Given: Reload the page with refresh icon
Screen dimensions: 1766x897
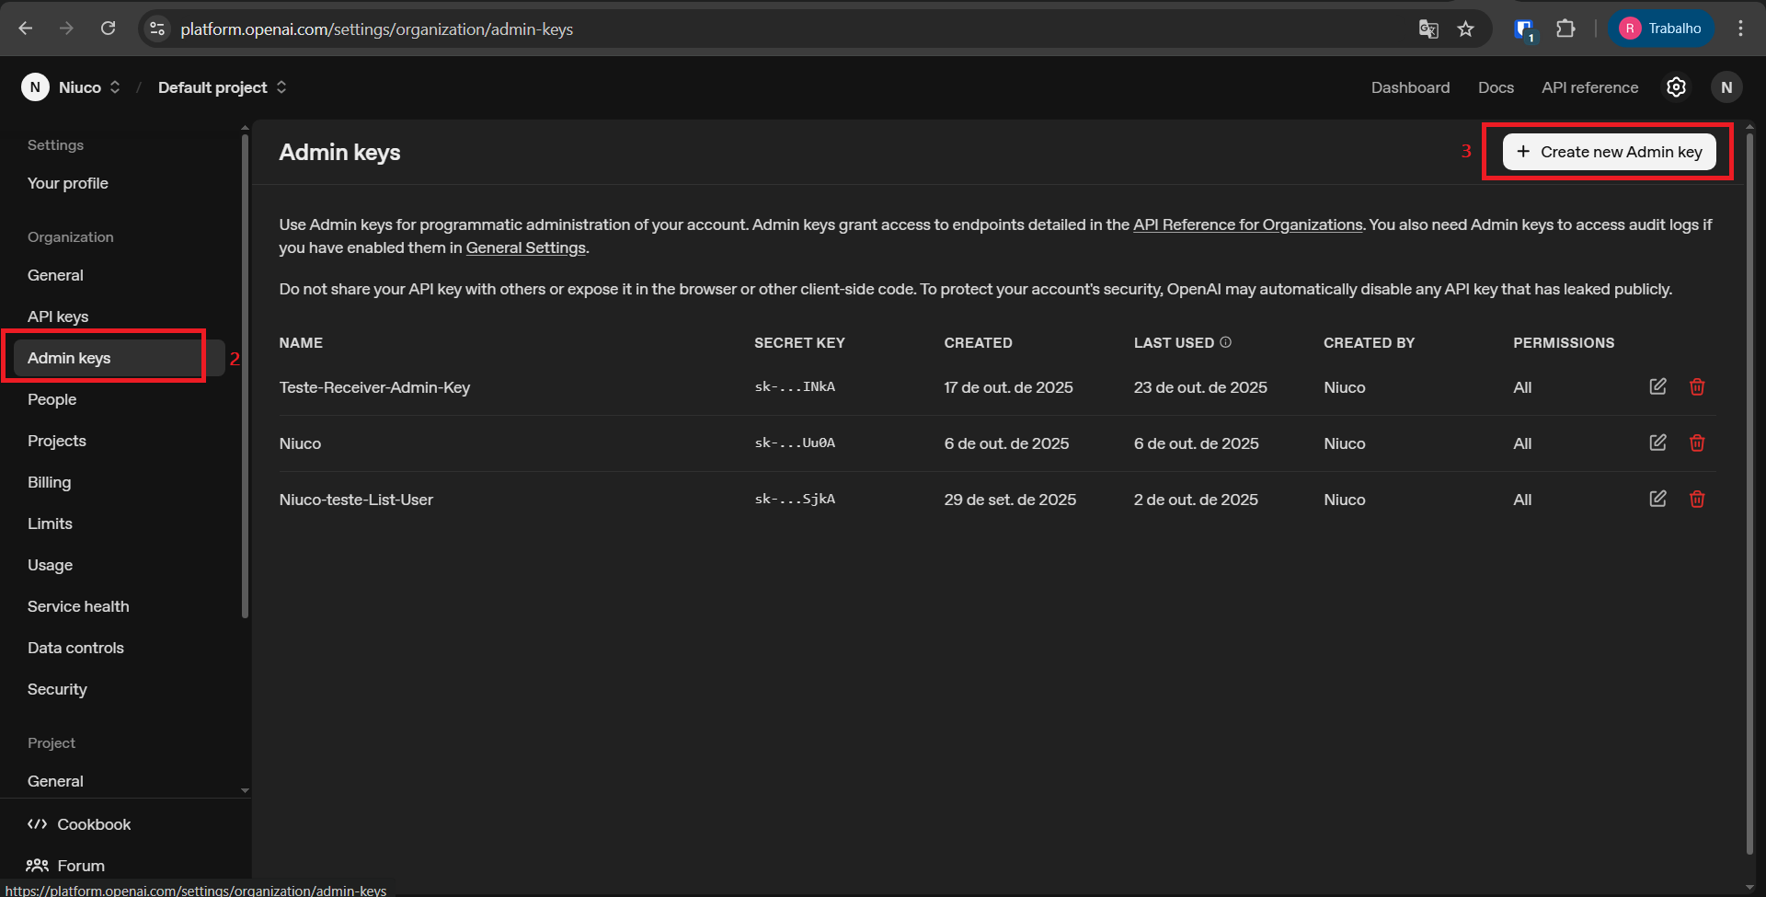Looking at the screenshot, I should click(108, 29).
